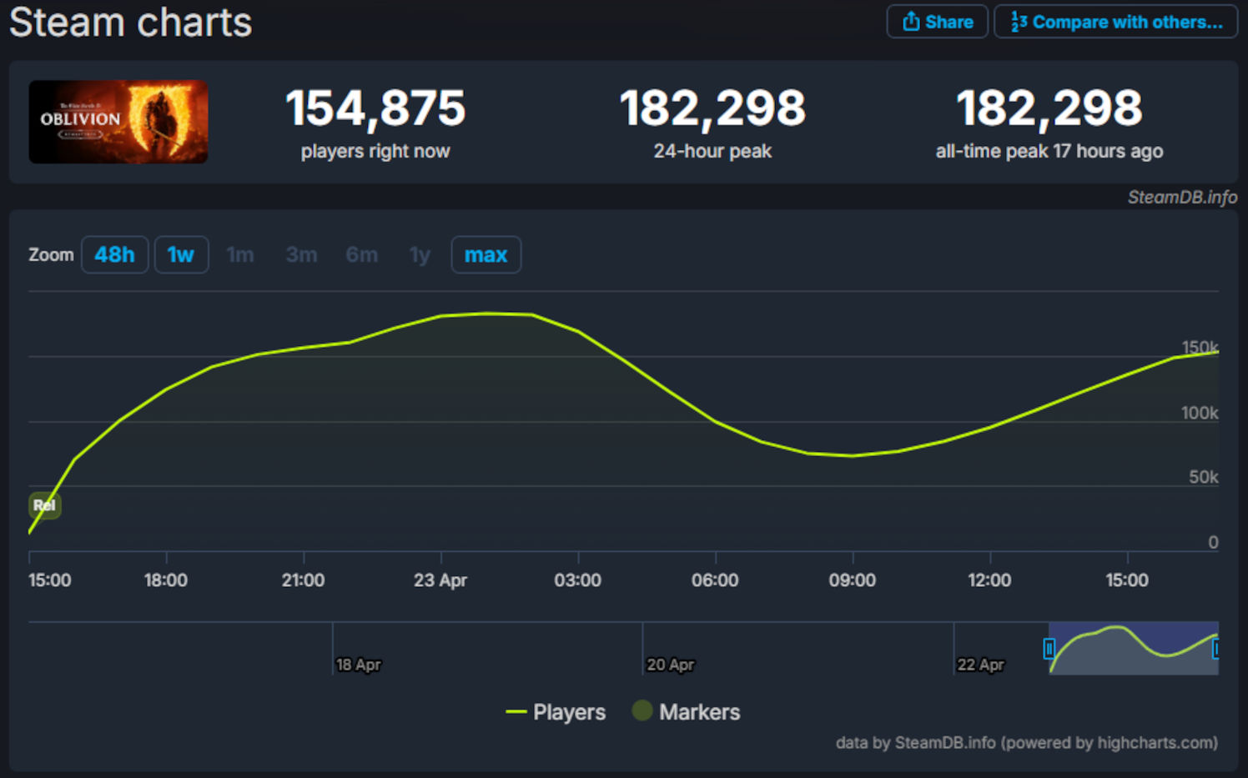This screenshot has width=1248, height=778.
Task: Select the "max" zoom tab
Action: (x=486, y=254)
